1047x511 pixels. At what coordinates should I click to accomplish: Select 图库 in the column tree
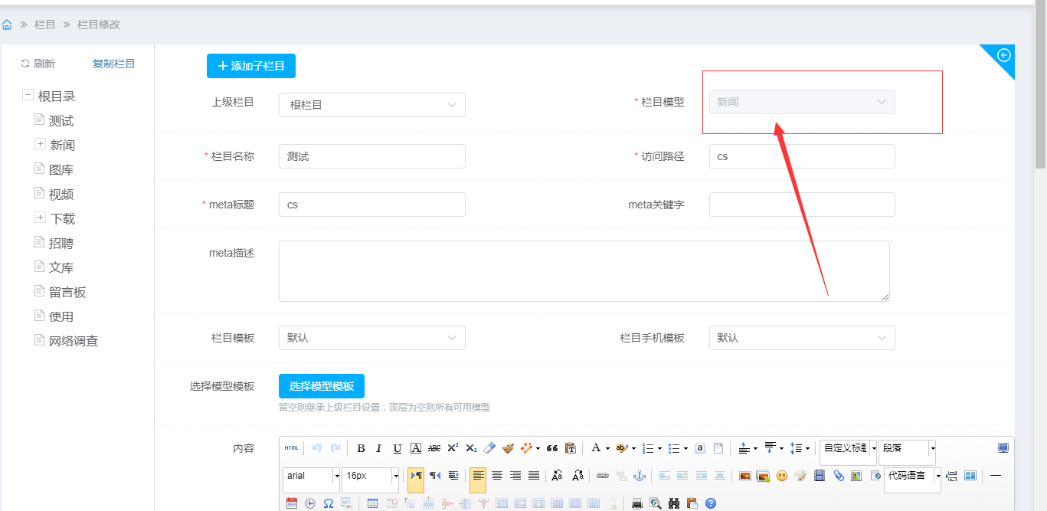tap(61, 170)
